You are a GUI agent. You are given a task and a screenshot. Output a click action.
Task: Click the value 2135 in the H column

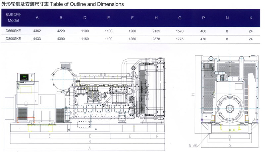click(x=156, y=31)
